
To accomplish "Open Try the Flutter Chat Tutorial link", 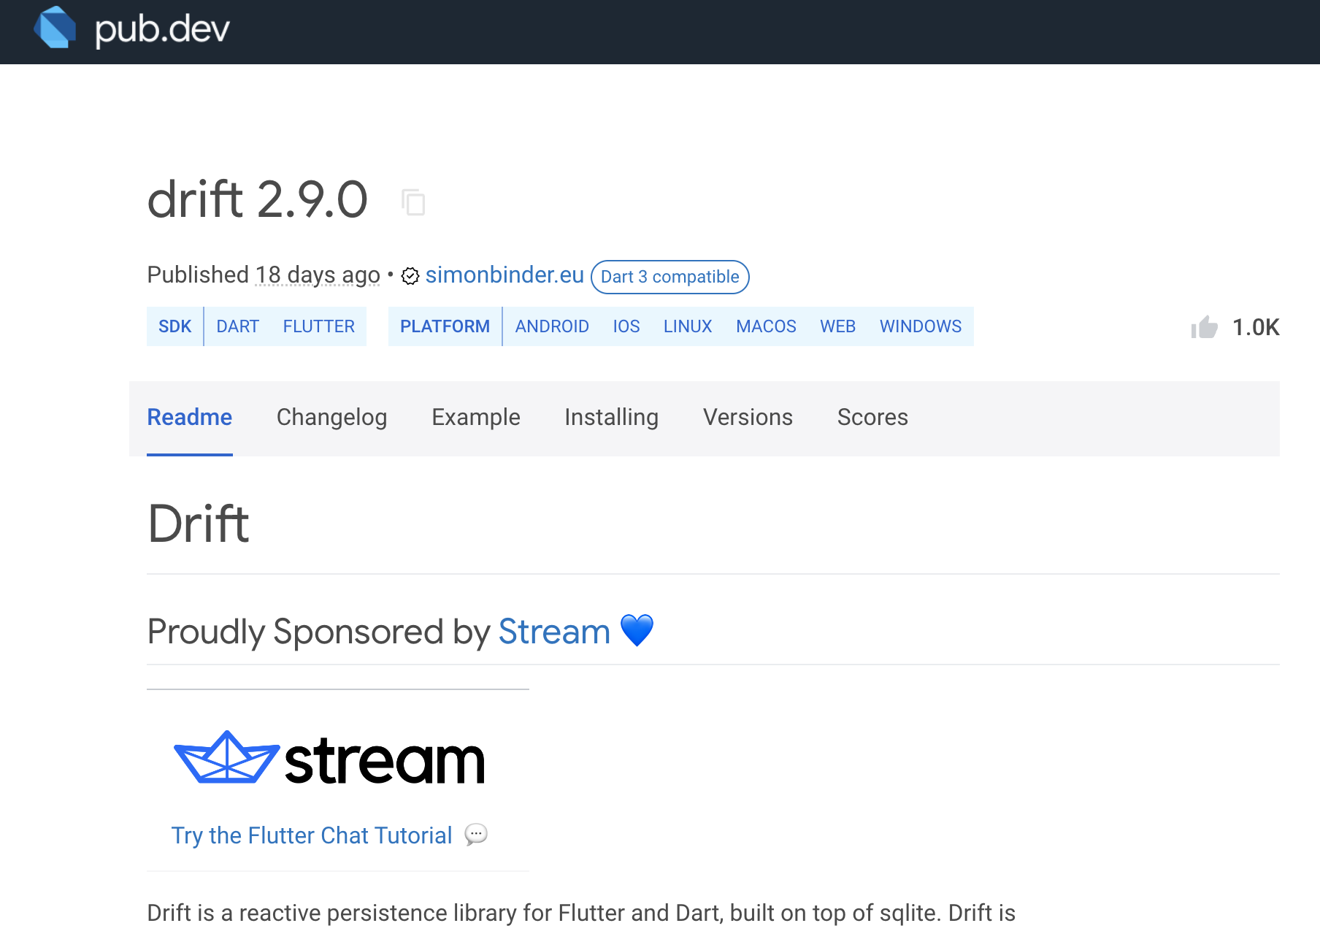I will [x=312, y=835].
